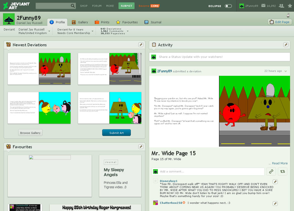The width and height of the screenshot is (294, 211).
Task: Open the Prints tab
Action: point(102,22)
